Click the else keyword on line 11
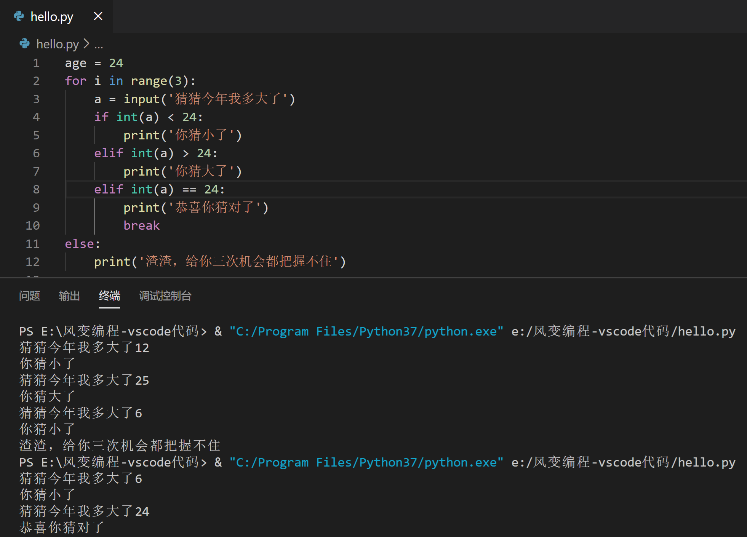The height and width of the screenshot is (537, 747). click(79, 244)
